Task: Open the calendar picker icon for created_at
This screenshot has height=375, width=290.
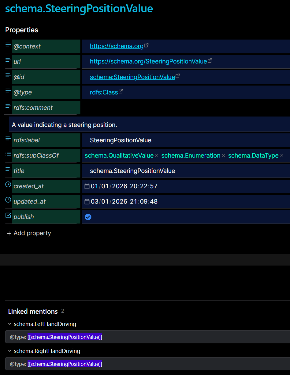Action: click(87, 186)
